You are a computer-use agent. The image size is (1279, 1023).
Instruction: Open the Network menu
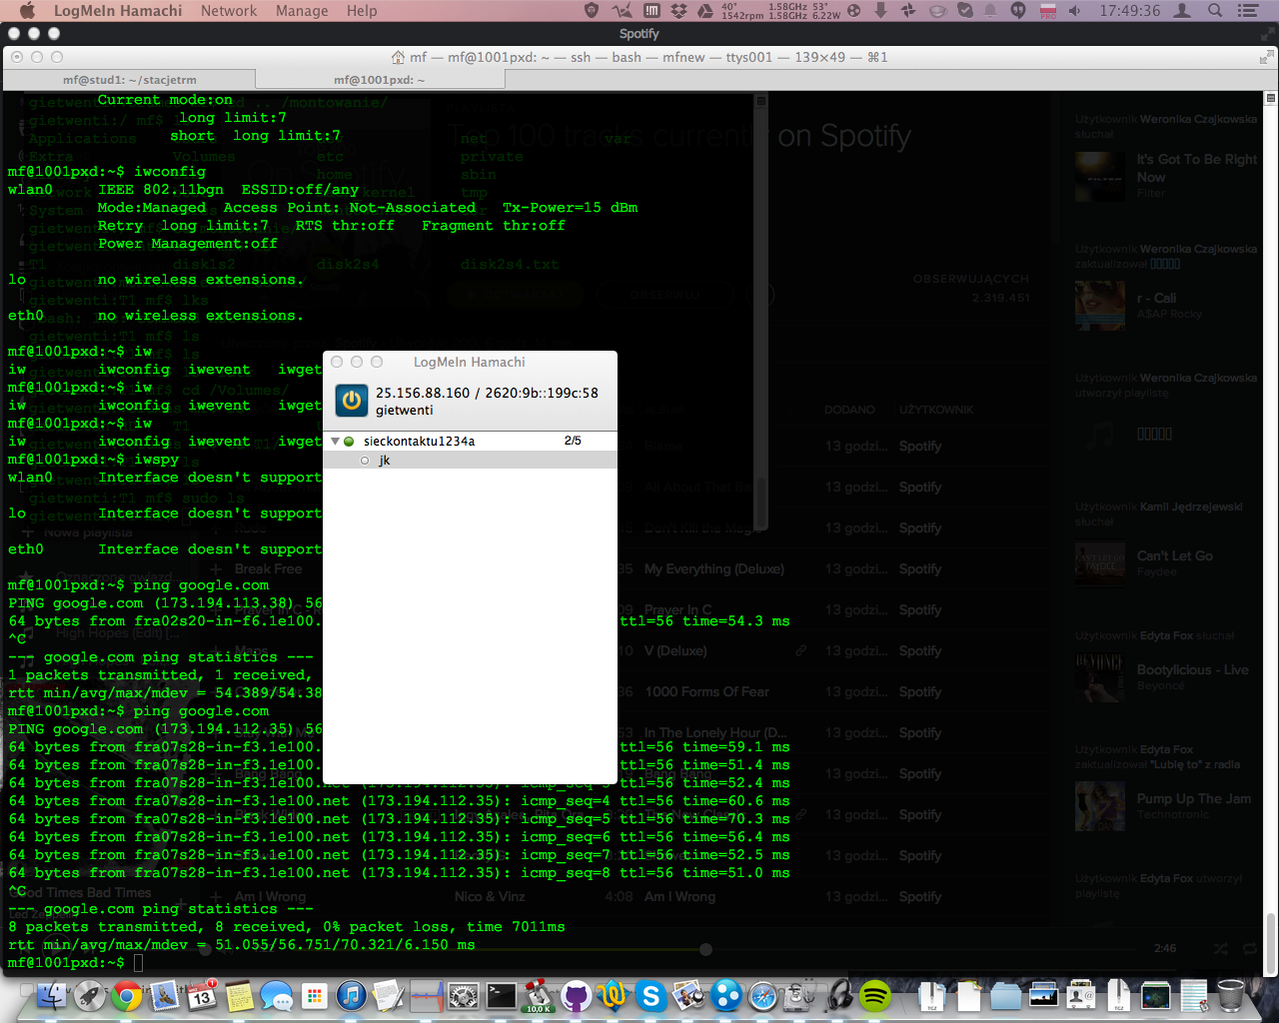pos(229,11)
